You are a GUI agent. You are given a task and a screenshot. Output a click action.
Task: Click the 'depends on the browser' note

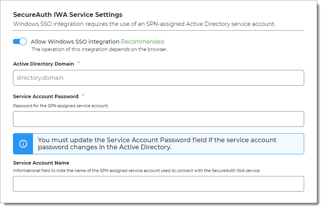pyautogui.click(x=99, y=49)
